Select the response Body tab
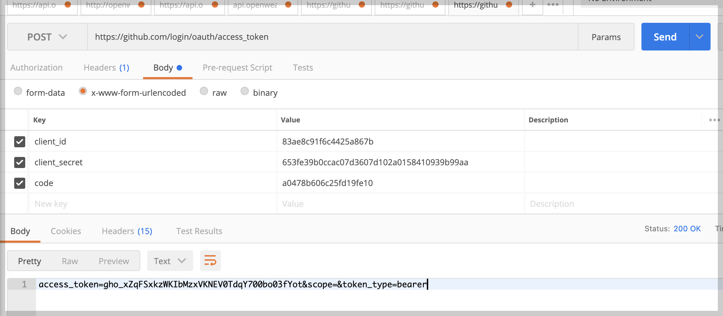 coord(20,231)
